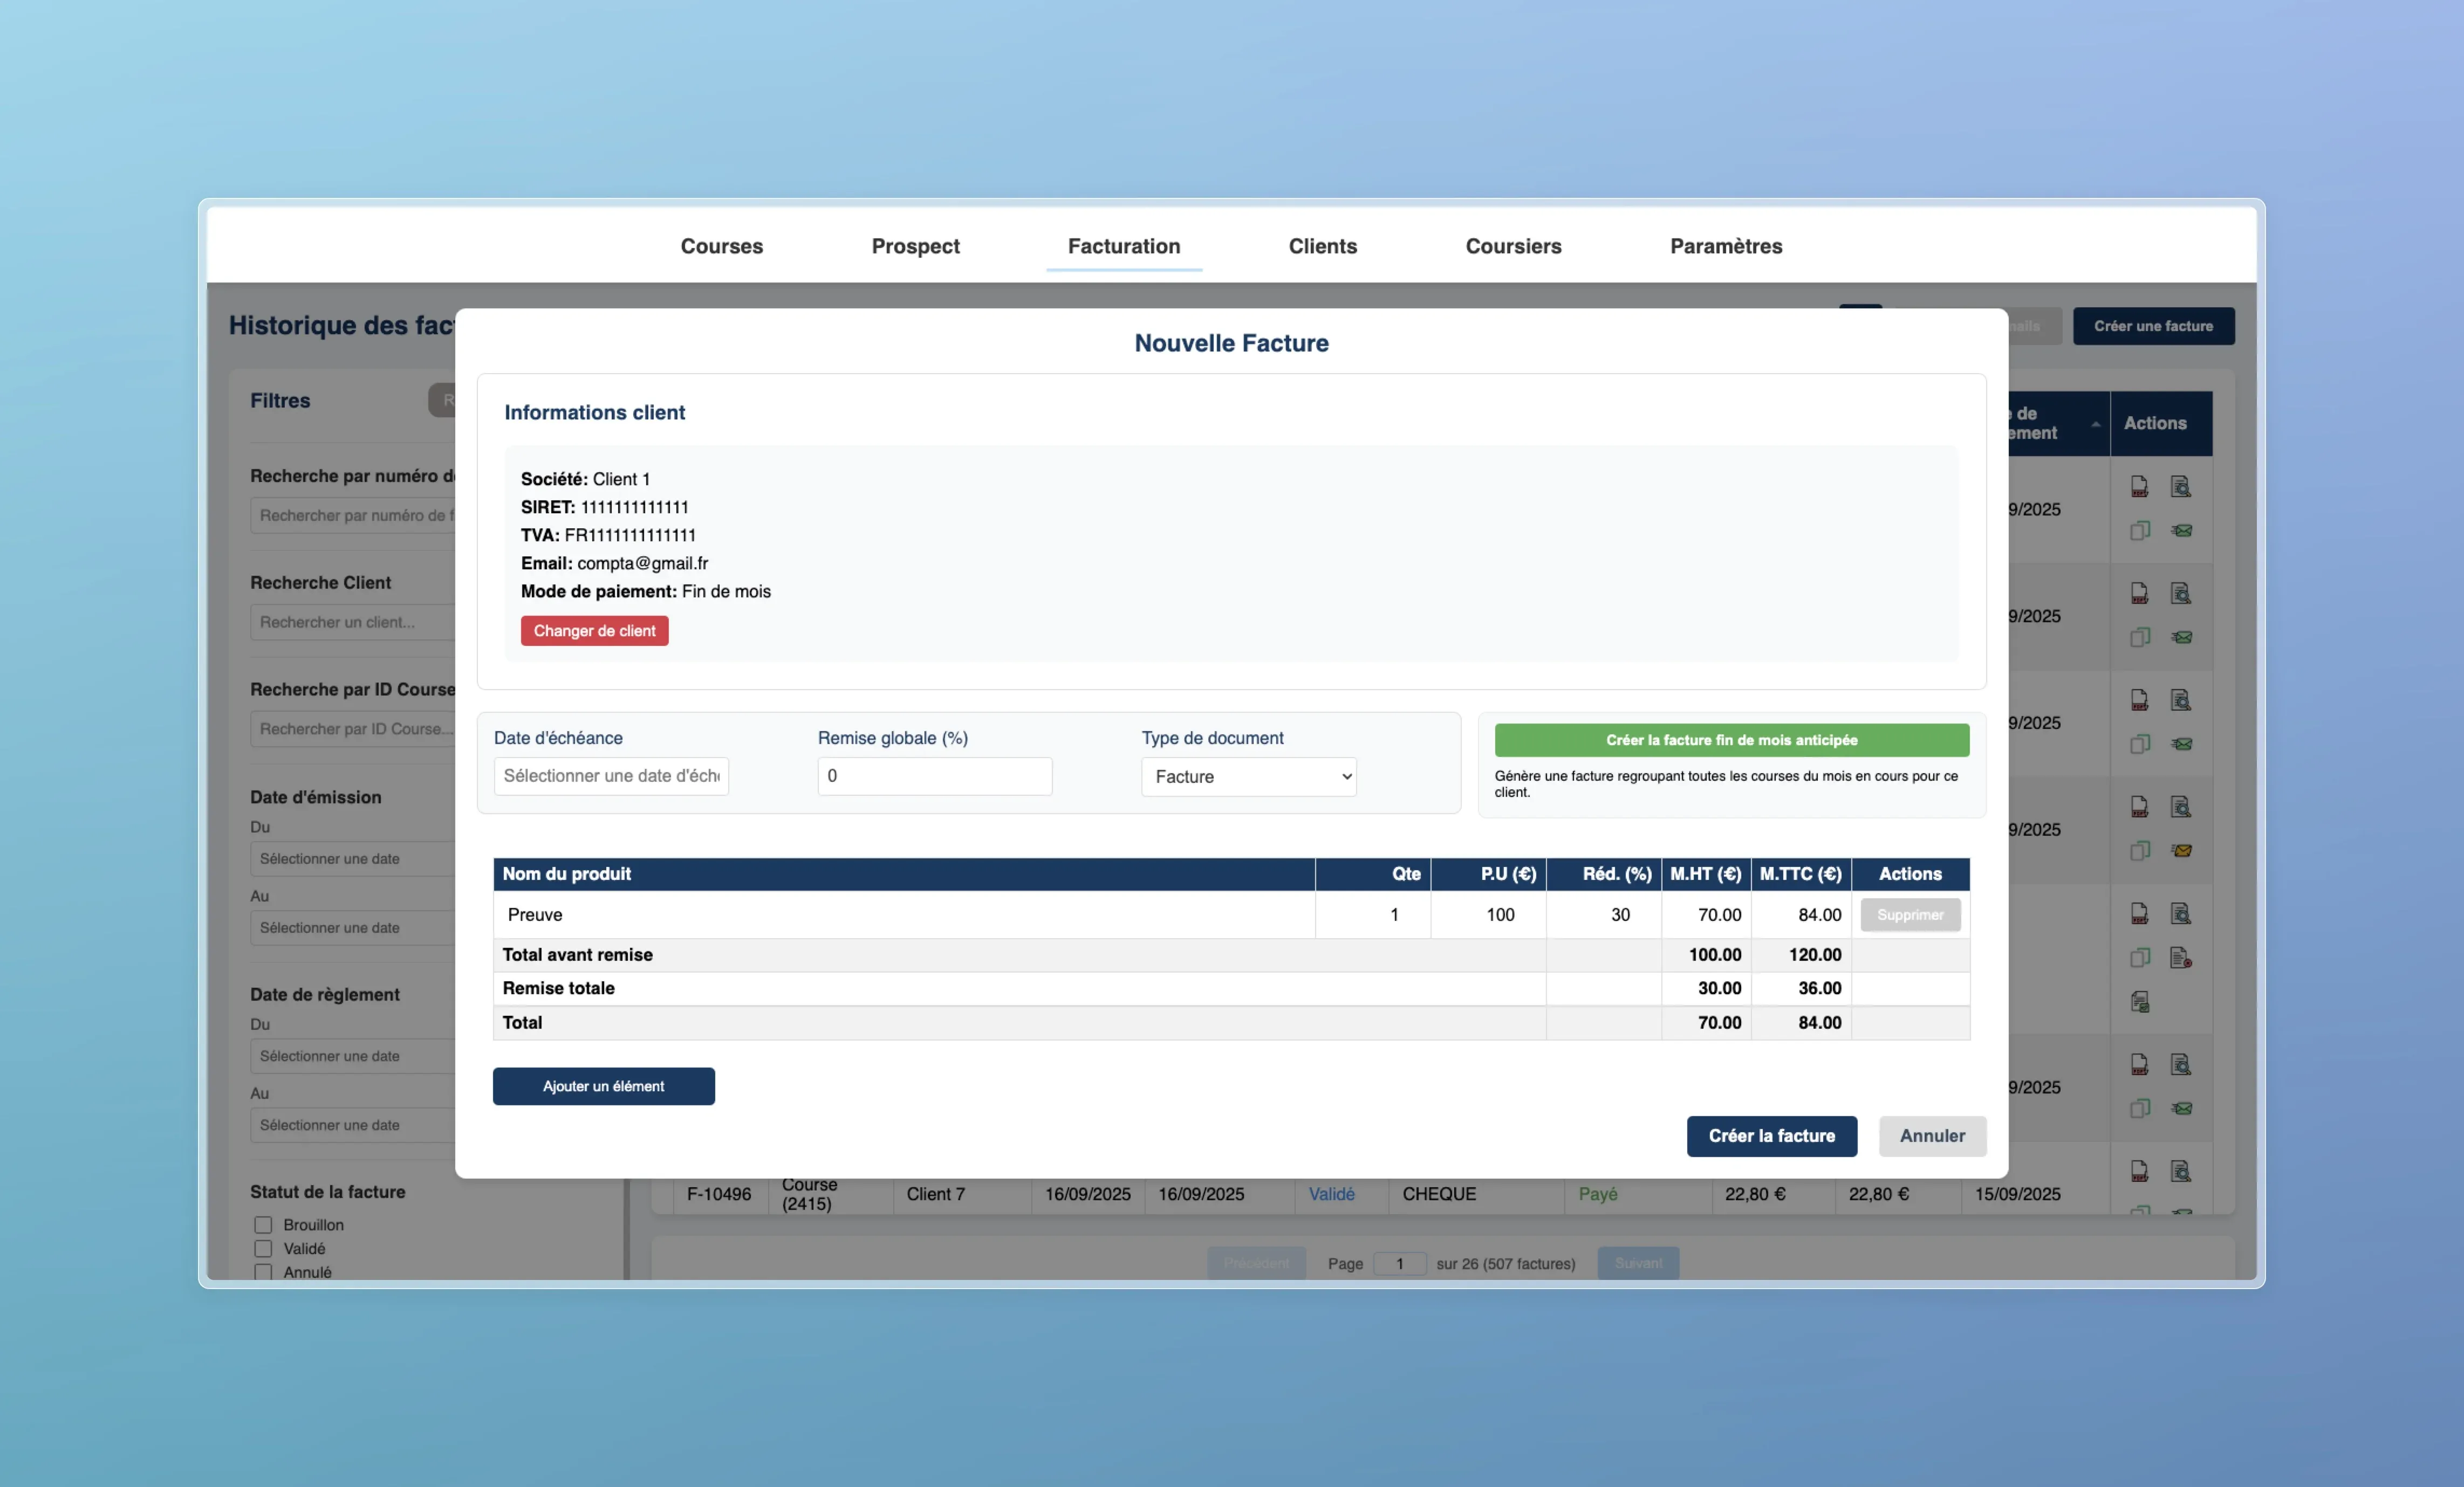Click the yellow envelope email icon
Screen dimensions: 2464x1487
(x=2182, y=850)
